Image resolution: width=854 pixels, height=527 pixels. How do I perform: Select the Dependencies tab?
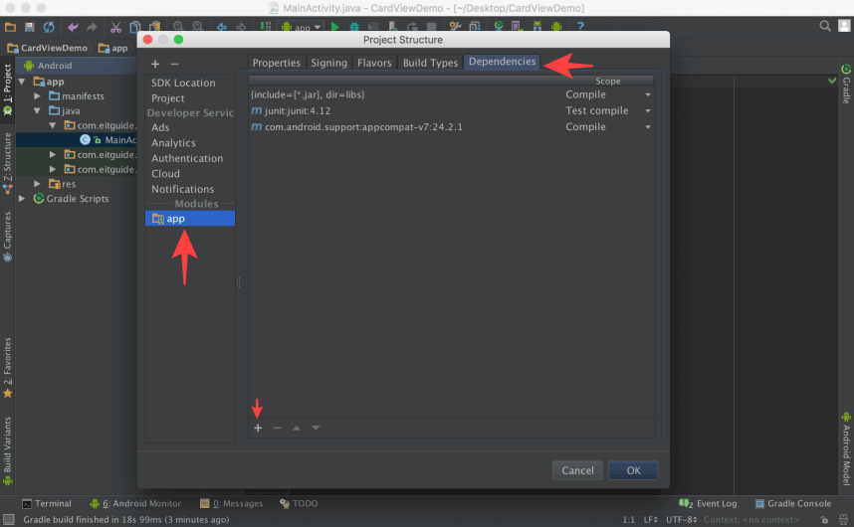(503, 62)
